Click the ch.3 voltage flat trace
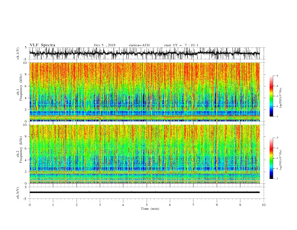This screenshot has width=297, height=230. (x=145, y=192)
